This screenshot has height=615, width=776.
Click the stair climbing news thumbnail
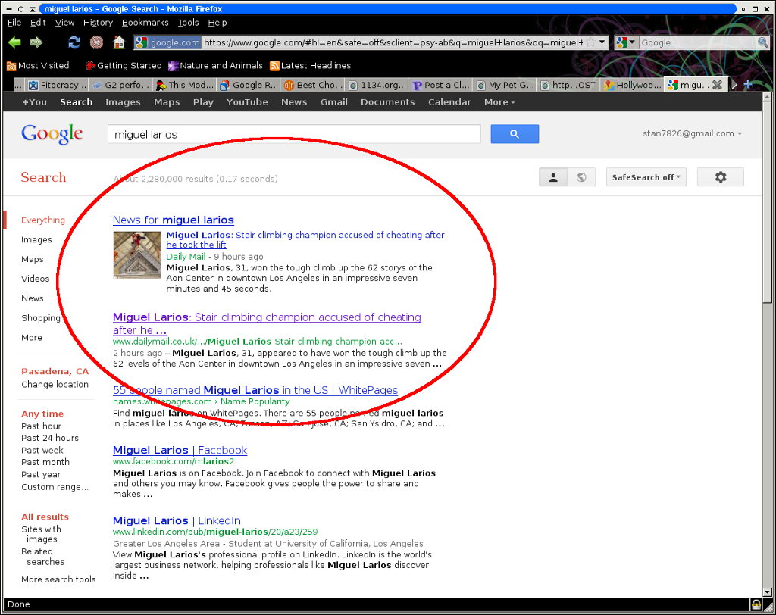(x=137, y=254)
